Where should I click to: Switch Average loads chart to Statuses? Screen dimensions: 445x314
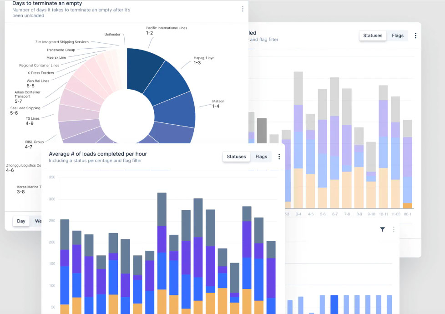click(x=236, y=157)
